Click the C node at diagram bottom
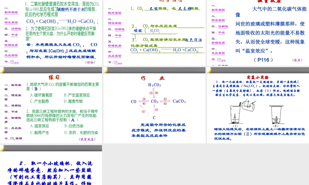The height and width of the screenshot is (185, 309). [154, 117]
